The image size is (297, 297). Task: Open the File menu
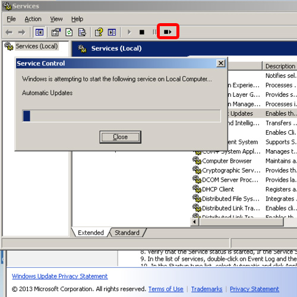11,19
